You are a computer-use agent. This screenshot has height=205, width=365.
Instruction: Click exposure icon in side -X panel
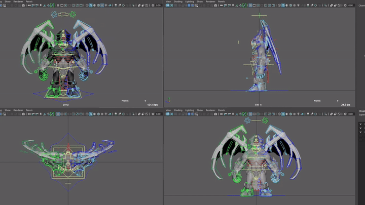(x=345, y=5)
